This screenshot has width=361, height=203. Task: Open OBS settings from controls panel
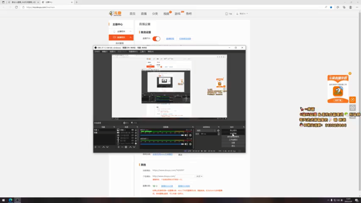[233, 143]
